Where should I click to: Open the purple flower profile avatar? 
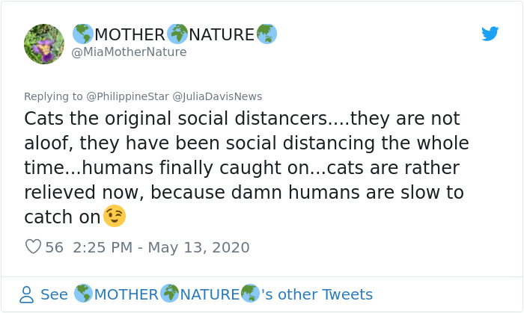point(44,44)
